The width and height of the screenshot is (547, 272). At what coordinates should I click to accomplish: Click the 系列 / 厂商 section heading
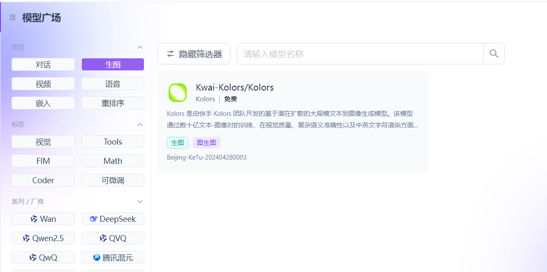click(x=28, y=202)
